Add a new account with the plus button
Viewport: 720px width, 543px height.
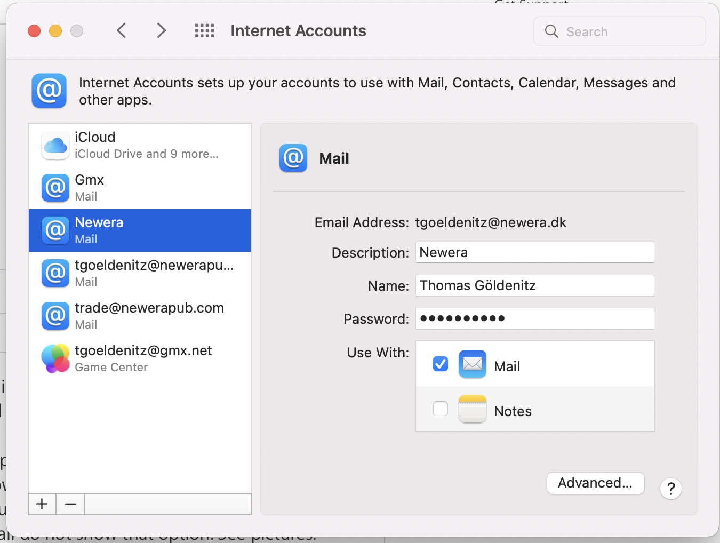[x=42, y=504]
